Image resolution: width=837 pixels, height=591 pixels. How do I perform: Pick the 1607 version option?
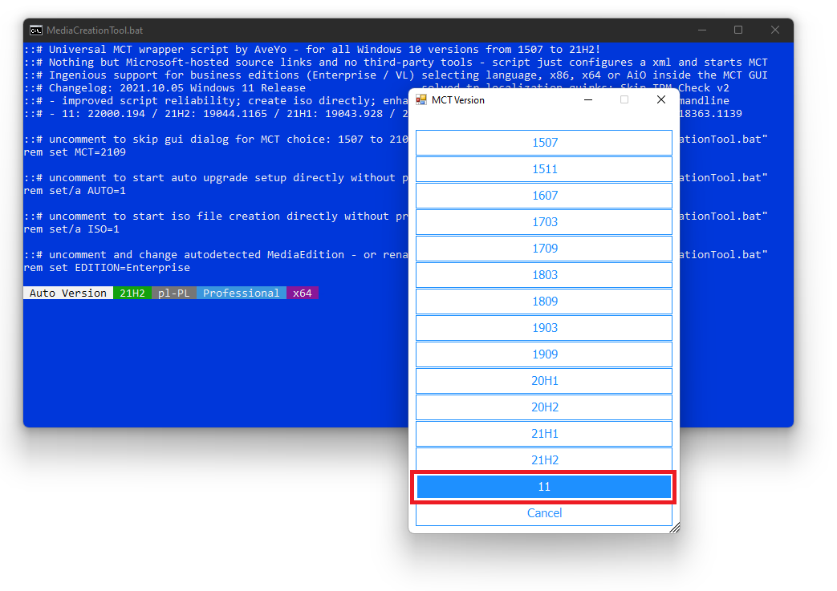544,196
